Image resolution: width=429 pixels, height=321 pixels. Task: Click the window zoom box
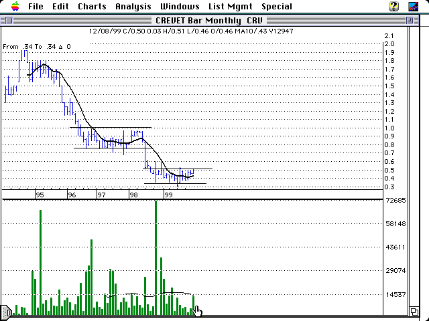coord(410,21)
